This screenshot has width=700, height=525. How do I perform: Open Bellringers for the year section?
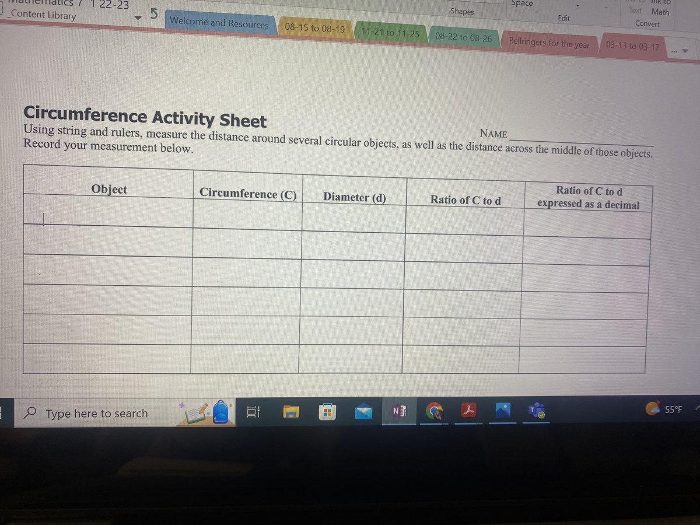click(549, 43)
